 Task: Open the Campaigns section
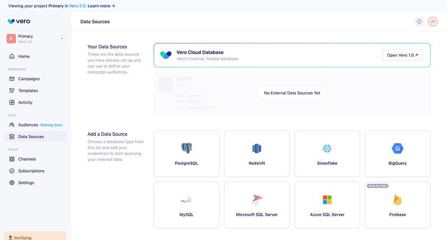pos(29,79)
